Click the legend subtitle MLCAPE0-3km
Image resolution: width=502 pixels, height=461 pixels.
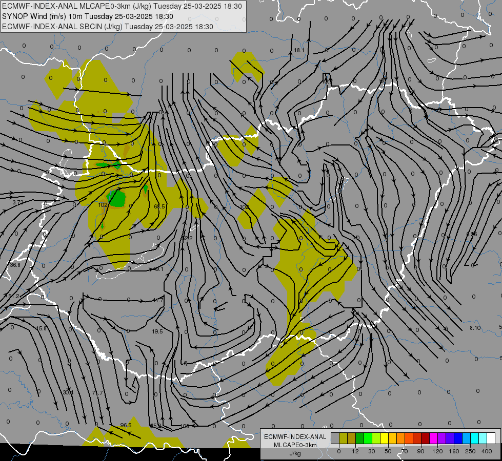[x=295, y=445]
